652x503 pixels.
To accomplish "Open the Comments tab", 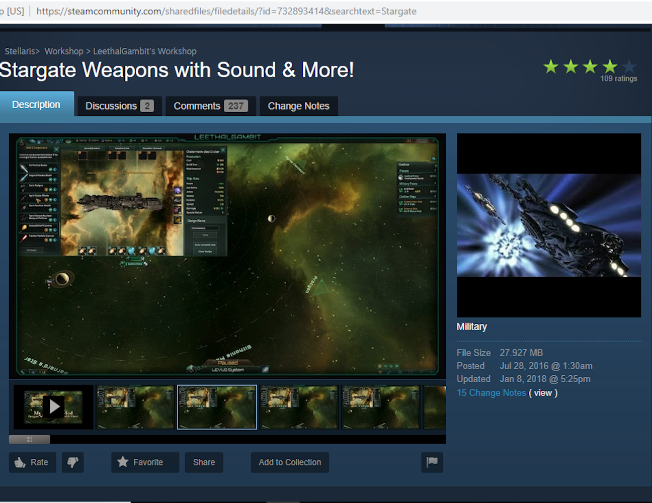I will 211,106.
